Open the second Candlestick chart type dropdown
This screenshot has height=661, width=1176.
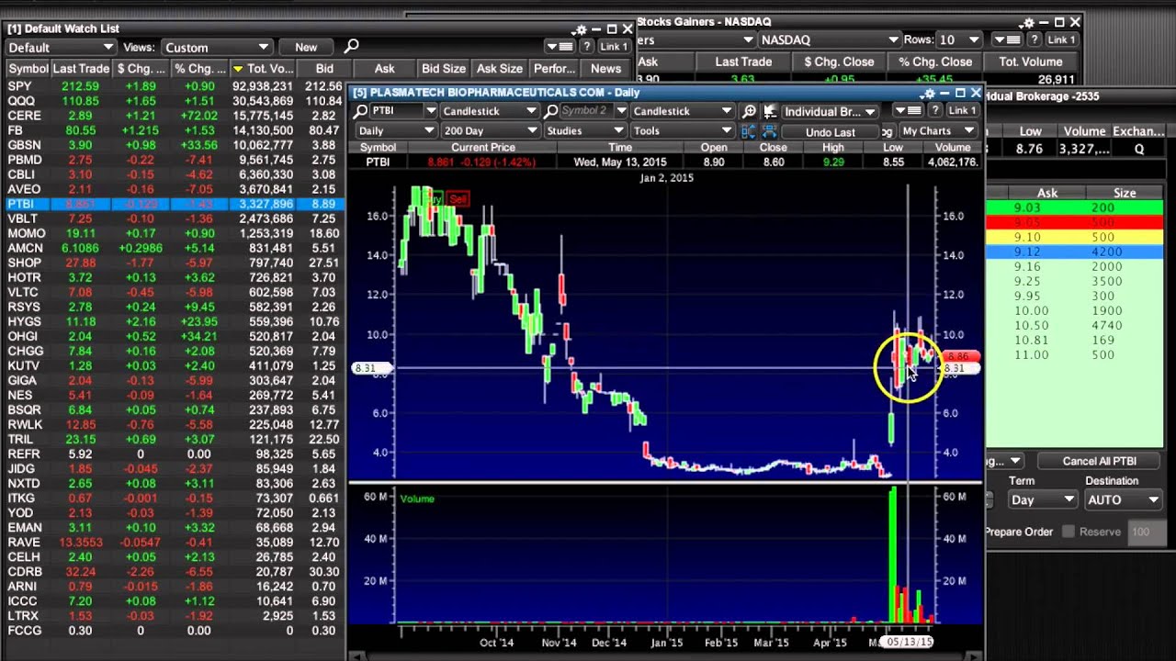(x=682, y=111)
